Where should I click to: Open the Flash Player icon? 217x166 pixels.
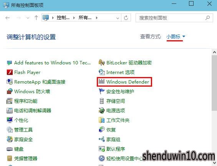click(10, 72)
